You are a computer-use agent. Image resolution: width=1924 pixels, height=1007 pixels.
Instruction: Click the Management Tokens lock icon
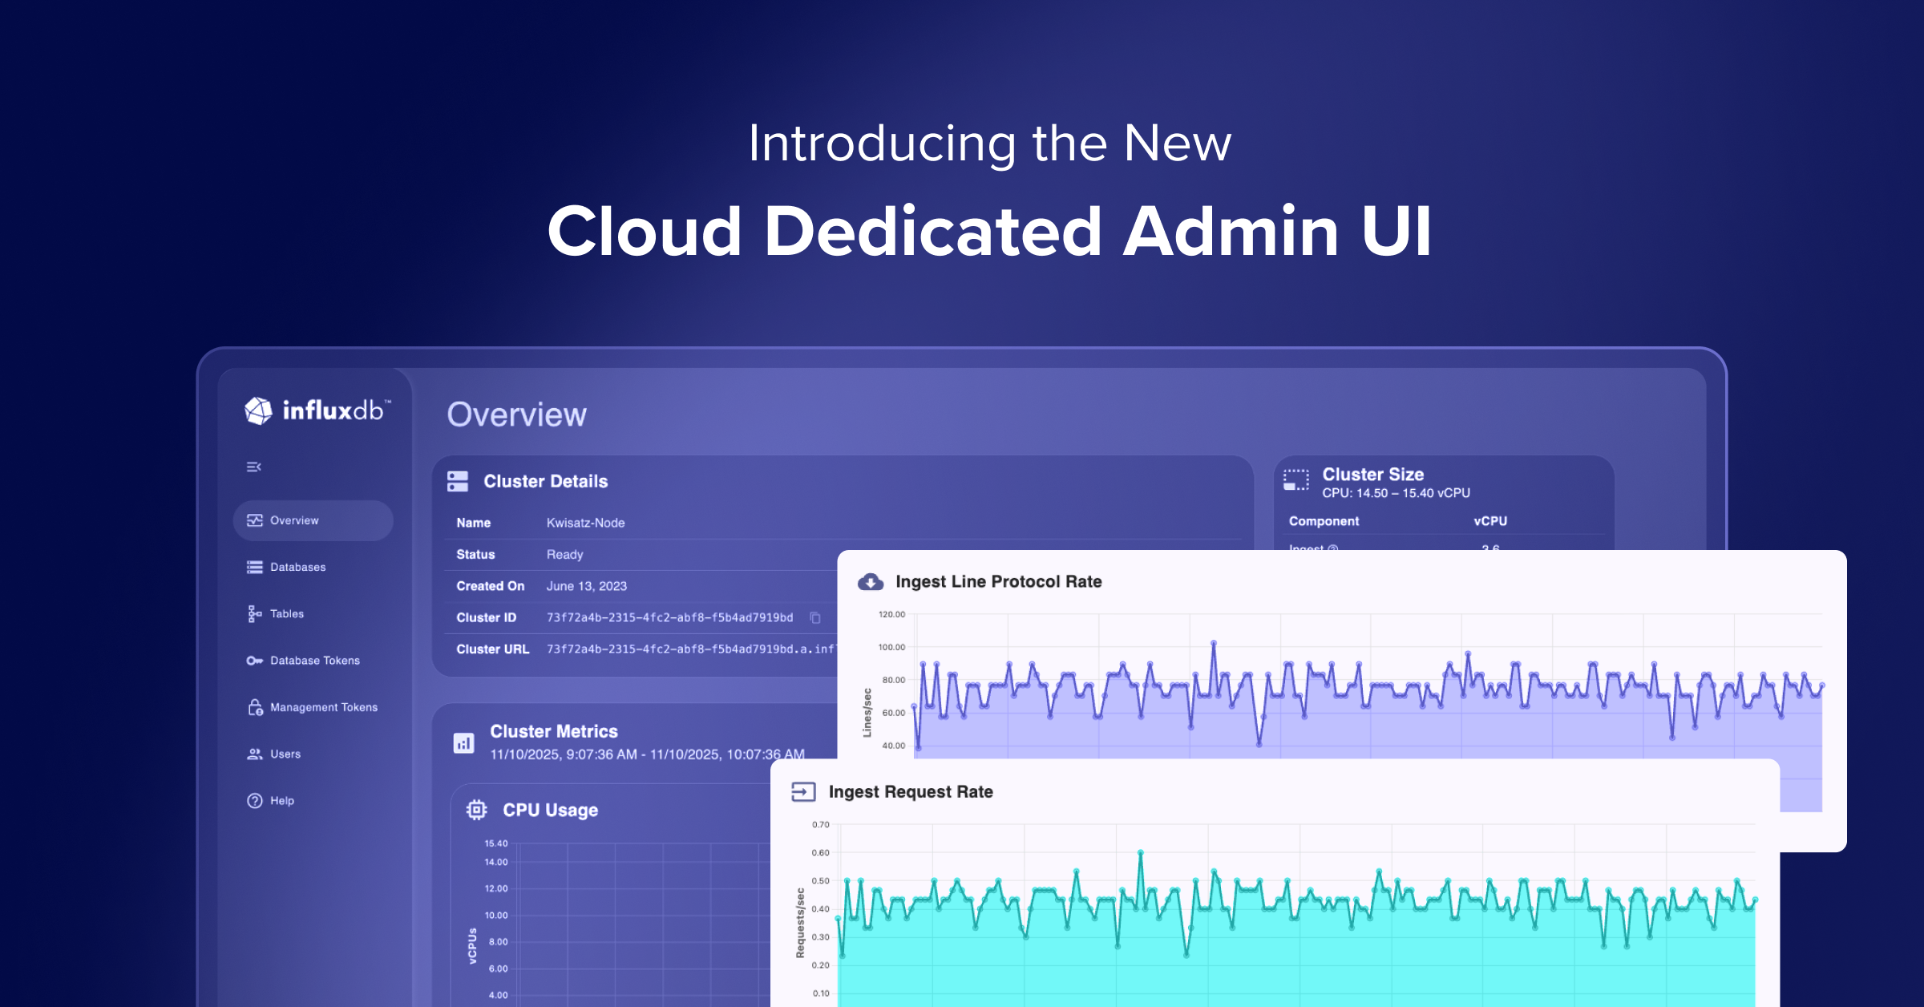click(255, 707)
